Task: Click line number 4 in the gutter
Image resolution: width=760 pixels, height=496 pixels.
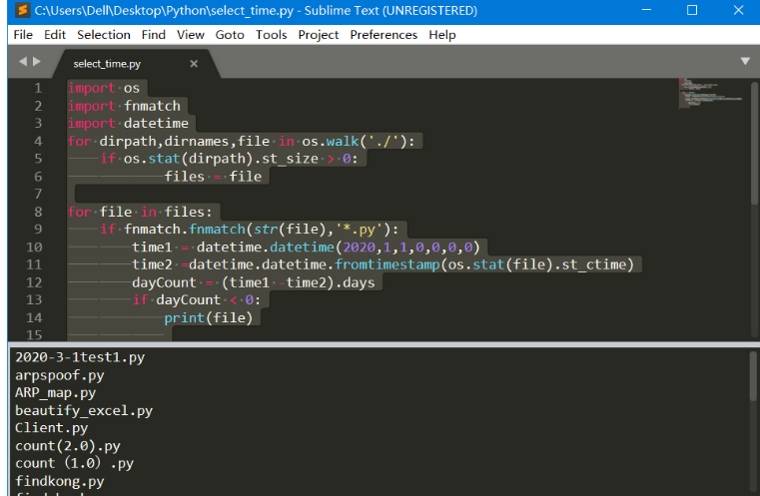Action: coord(38,142)
